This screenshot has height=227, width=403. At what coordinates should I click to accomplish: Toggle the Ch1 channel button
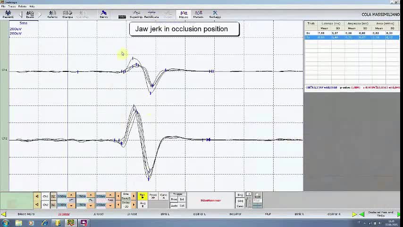pos(45,196)
